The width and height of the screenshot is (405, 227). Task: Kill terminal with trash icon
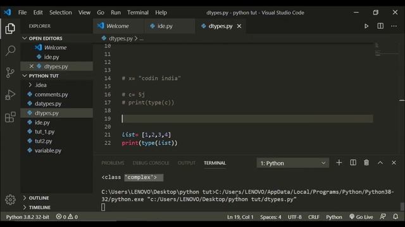click(366, 163)
